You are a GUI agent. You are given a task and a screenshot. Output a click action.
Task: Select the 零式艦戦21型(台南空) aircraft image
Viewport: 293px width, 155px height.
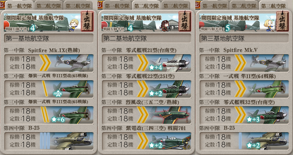(169, 63)
